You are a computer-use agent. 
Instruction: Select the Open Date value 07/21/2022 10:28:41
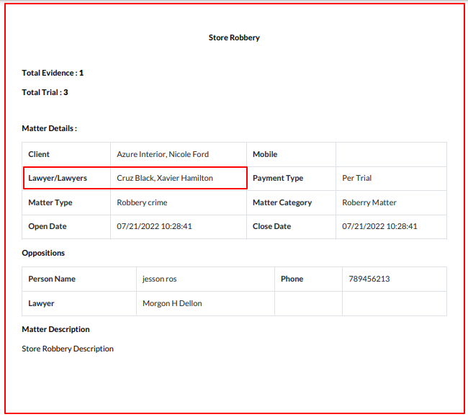click(154, 226)
